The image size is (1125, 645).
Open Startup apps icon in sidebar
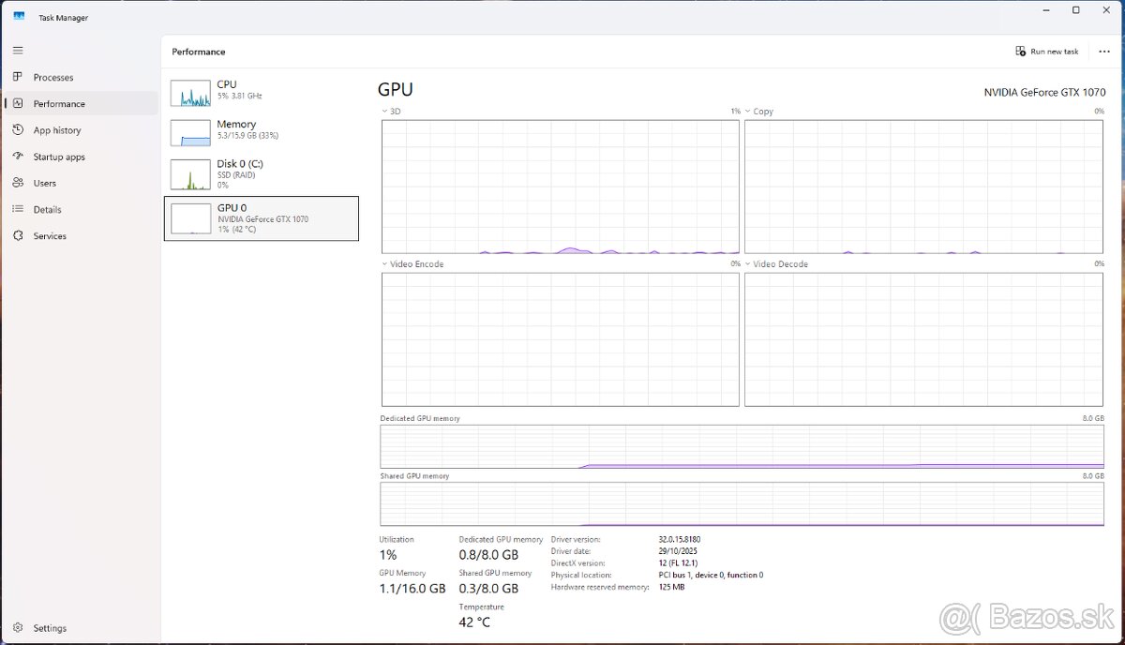(x=18, y=157)
